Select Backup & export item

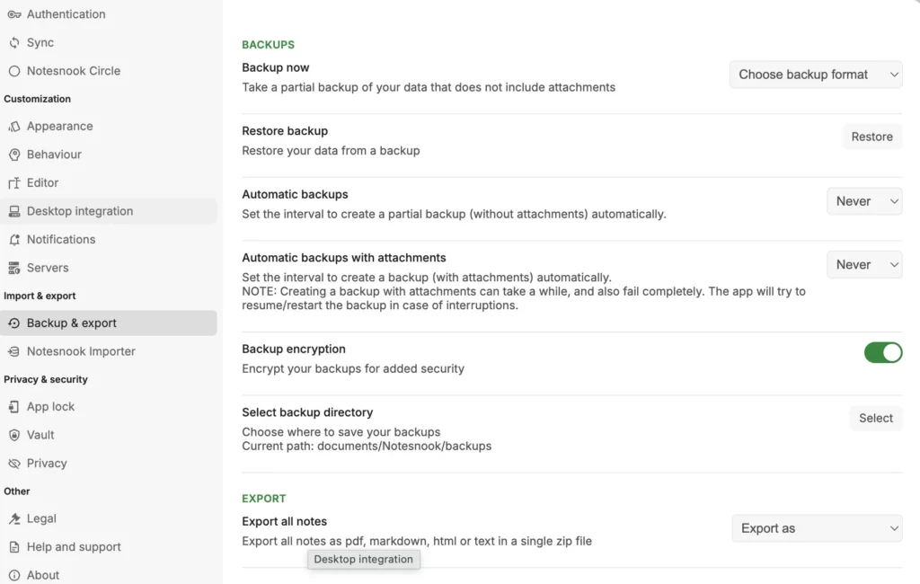[109, 323]
